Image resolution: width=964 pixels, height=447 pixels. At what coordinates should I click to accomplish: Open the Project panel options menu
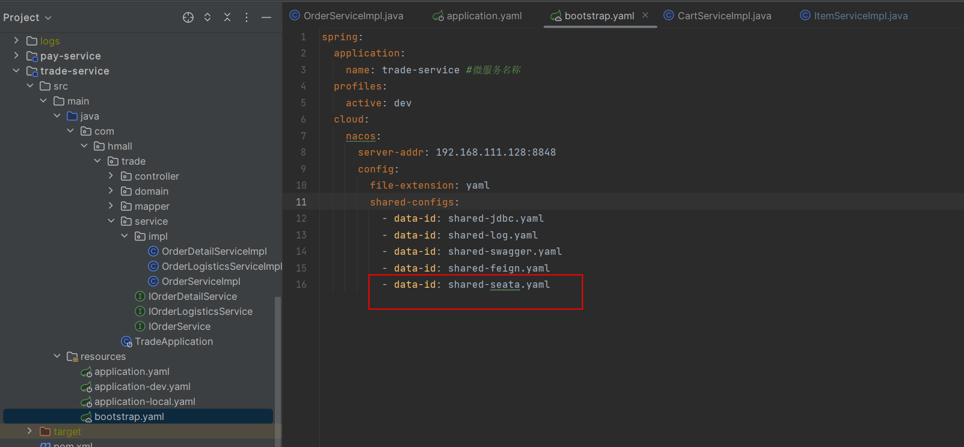(247, 17)
